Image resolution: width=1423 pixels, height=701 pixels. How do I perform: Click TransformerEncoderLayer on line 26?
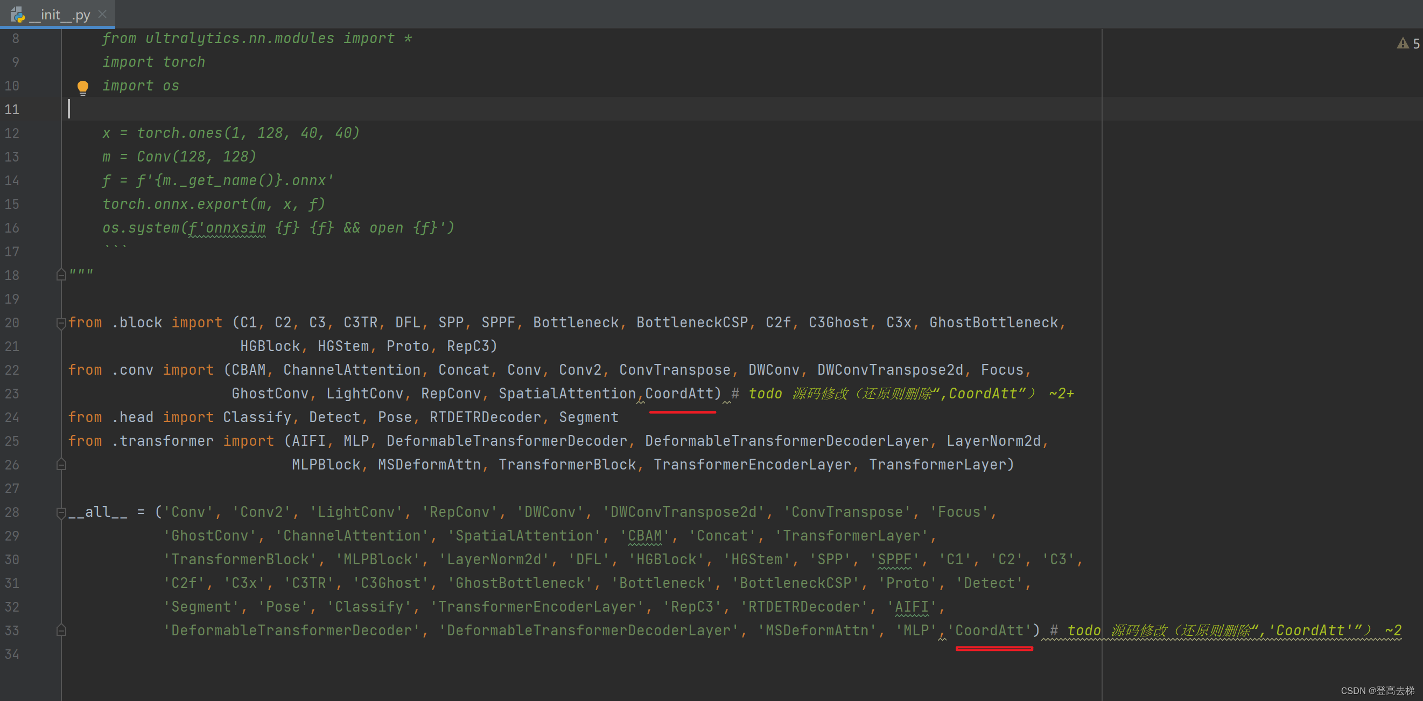click(752, 465)
